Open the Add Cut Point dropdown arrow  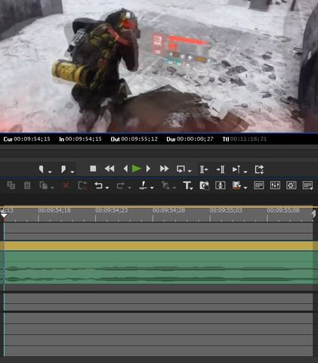point(152,188)
